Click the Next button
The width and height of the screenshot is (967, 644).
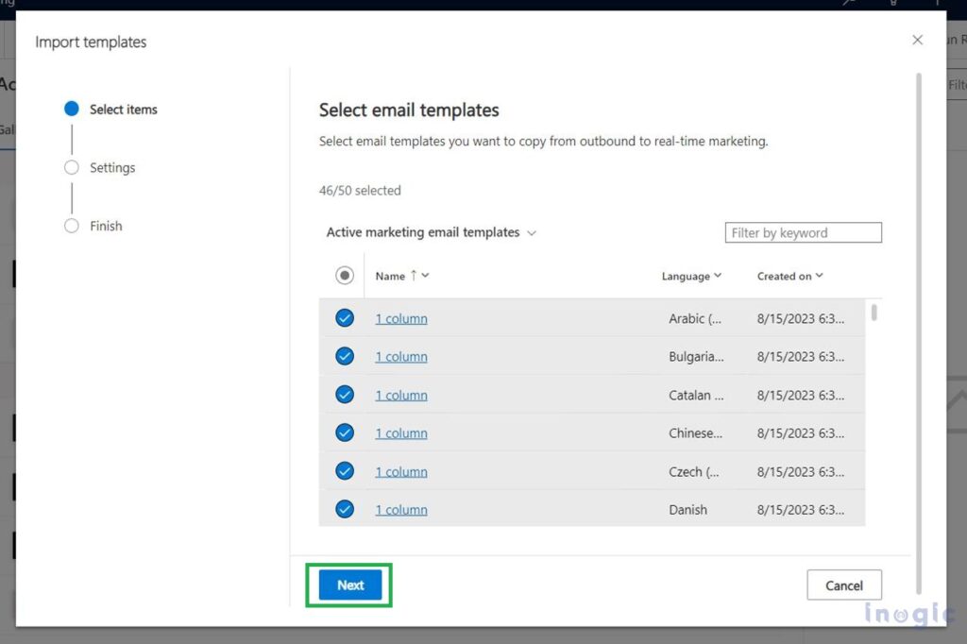(x=349, y=585)
